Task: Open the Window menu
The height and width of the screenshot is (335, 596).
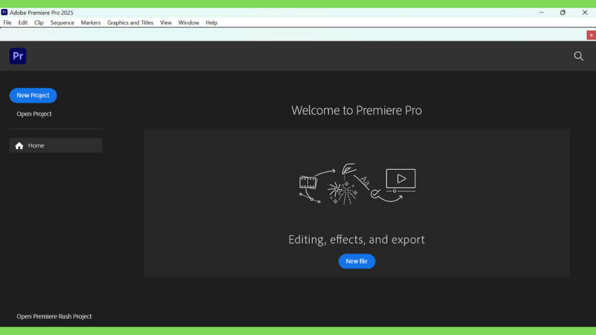Action: pos(189,23)
